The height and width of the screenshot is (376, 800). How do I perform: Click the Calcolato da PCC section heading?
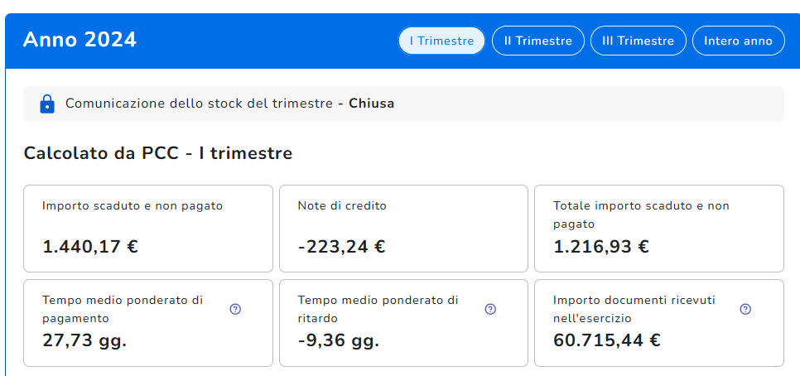(x=158, y=153)
